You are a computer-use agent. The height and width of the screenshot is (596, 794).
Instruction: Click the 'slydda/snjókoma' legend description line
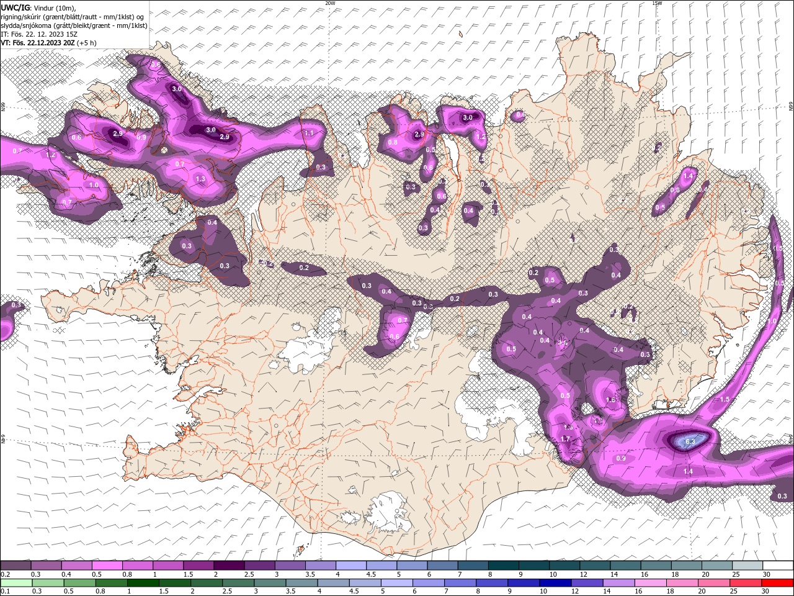click(x=74, y=25)
